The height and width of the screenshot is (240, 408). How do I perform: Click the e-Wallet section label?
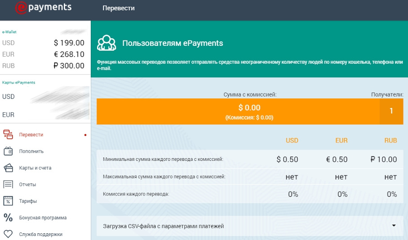coord(9,32)
